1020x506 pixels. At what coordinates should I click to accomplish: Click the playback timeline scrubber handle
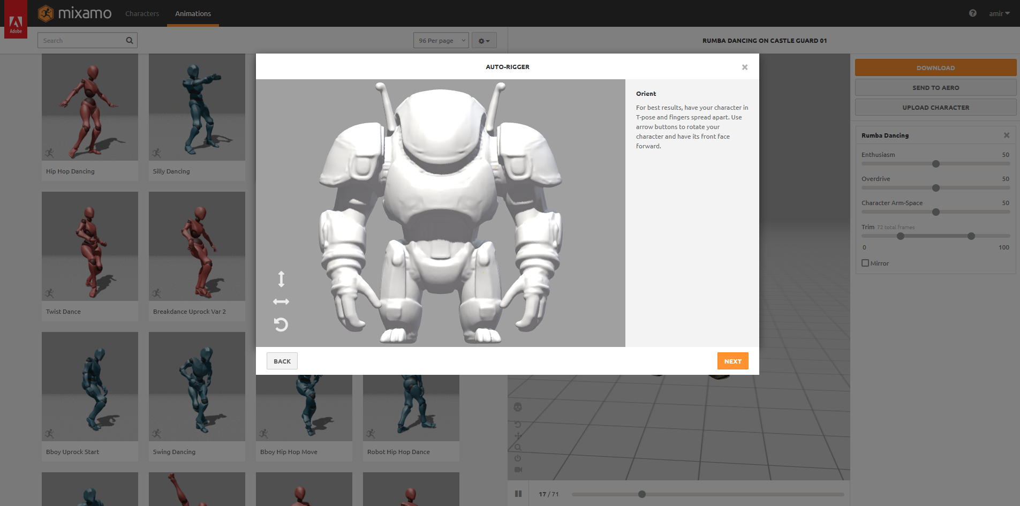(642, 494)
